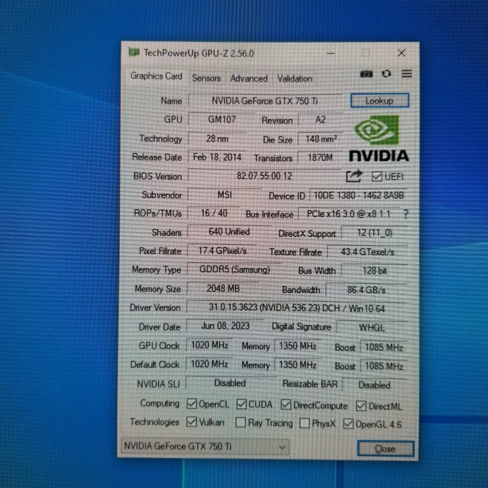488x488 pixels.
Task: Switch to the Sensors tab
Action: 206,78
